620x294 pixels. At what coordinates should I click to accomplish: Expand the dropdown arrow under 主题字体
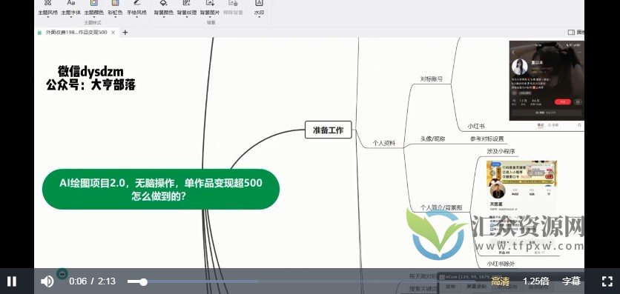70,17
